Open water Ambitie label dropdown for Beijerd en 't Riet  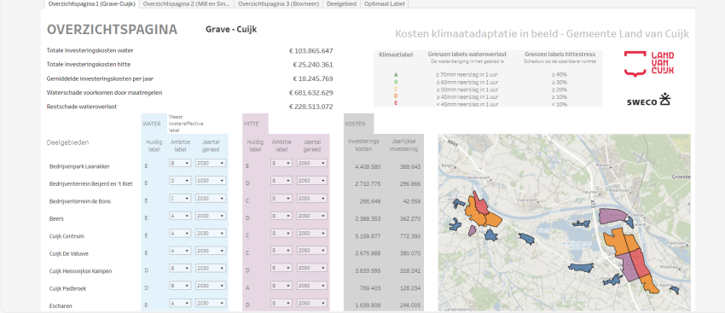180,181
